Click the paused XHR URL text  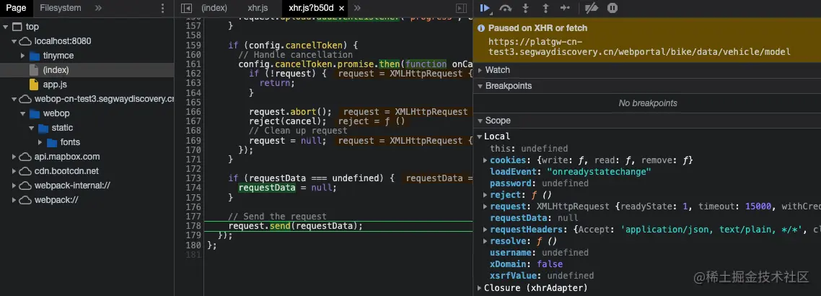coord(639,47)
